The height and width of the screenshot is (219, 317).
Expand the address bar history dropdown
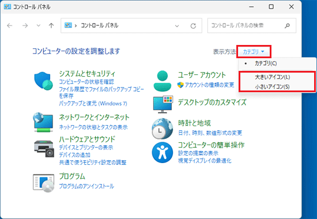pos(177,26)
